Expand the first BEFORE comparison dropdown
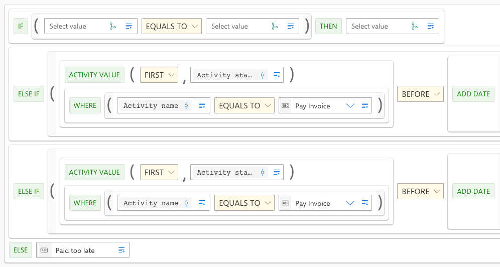This screenshot has height=267, width=500. (420, 94)
